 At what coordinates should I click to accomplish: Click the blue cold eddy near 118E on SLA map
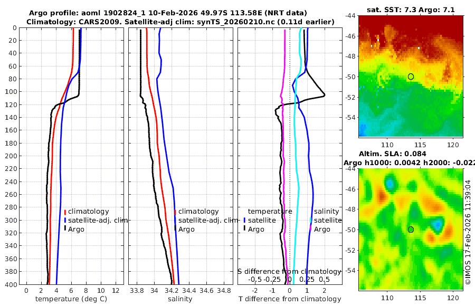tap(438, 225)
